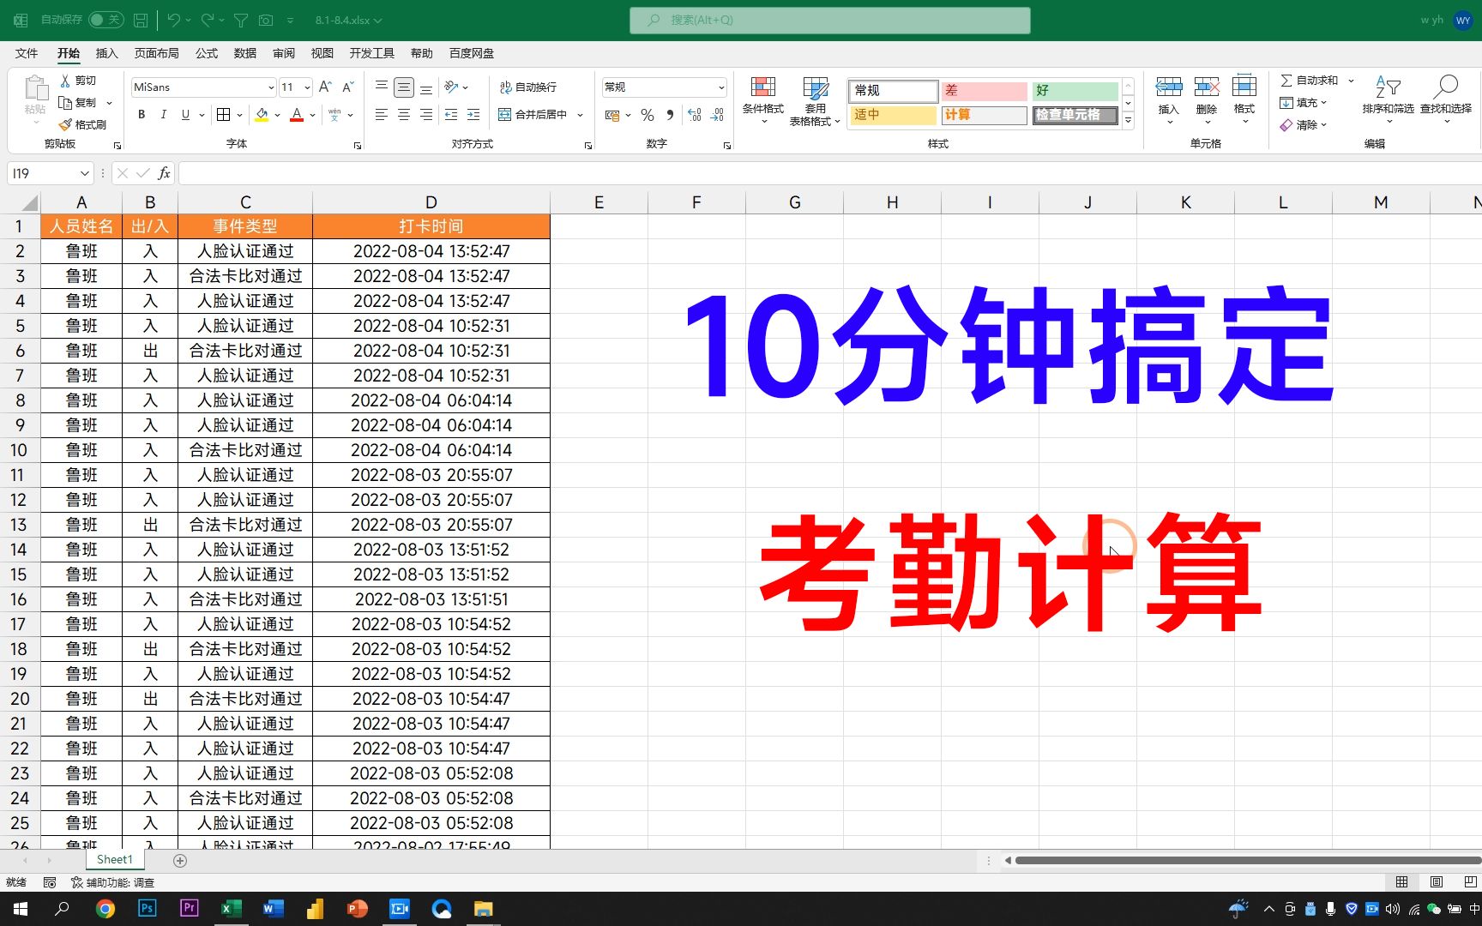
Task: Click the New Sheet plus icon
Action: pyautogui.click(x=180, y=860)
